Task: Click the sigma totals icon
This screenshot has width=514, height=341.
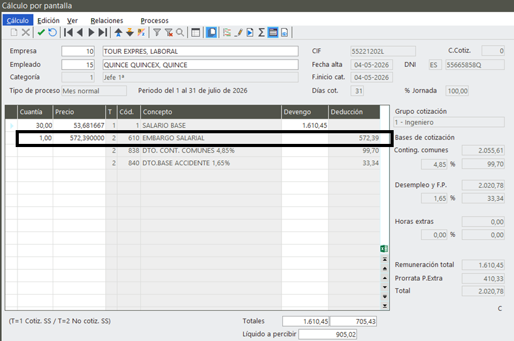Action: pos(261,33)
